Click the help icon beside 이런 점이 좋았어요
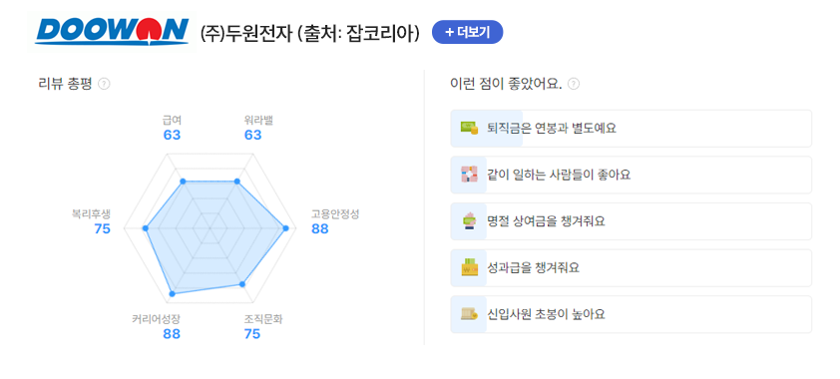 coord(574,84)
